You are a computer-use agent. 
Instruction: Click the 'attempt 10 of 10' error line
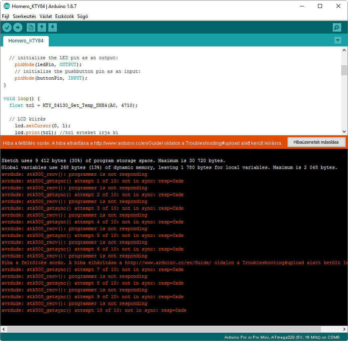click(x=94, y=310)
